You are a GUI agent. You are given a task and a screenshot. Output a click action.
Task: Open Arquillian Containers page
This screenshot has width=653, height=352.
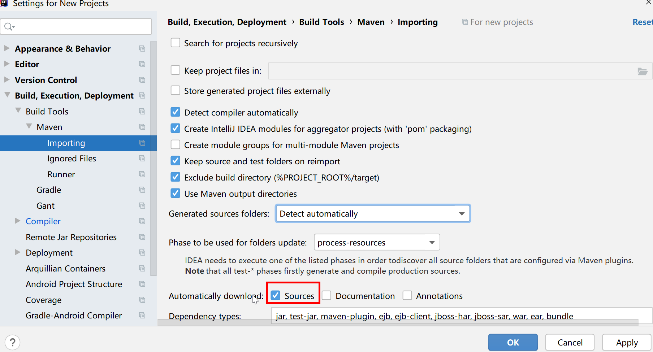[x=65, y=269]
